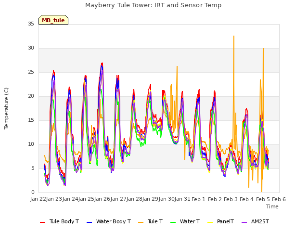Click the 25 y-axis tick label
The image size is (308, 231).
tap(31, 72)
